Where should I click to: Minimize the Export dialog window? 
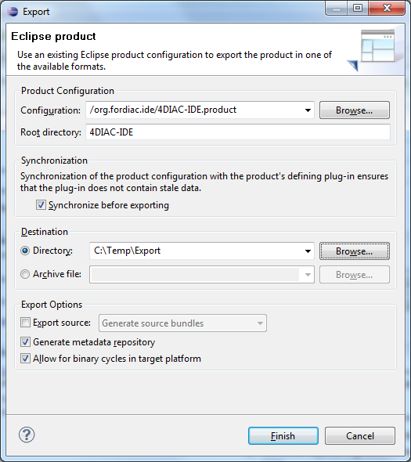(337, 9)
